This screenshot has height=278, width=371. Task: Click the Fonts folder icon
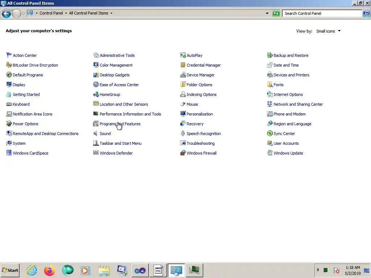coord(270,84)
